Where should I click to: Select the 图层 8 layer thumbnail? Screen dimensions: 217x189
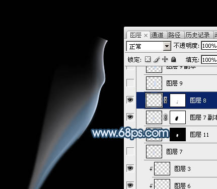[154, 100]
